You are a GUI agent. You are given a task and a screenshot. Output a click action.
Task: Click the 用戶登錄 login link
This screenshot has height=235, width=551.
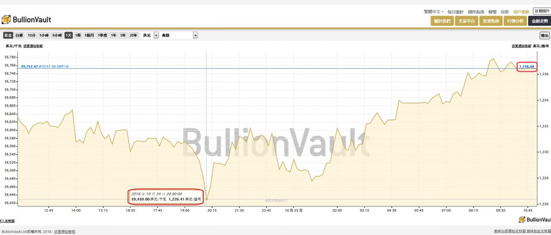[521, 11]
